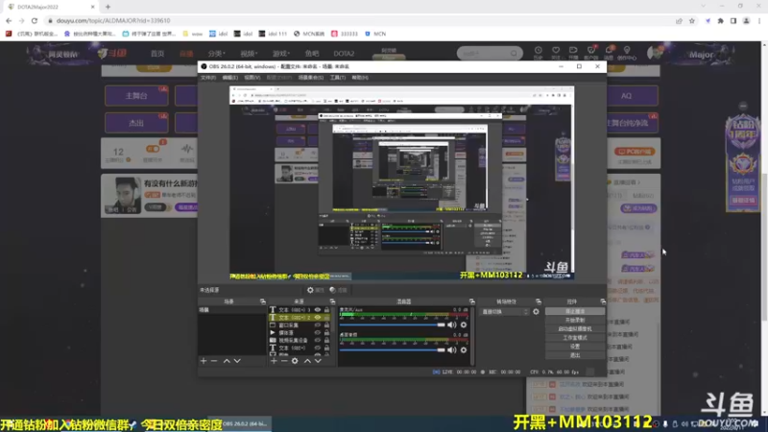
Task: Undock the controls panel icon
Action: click(603, 301)
